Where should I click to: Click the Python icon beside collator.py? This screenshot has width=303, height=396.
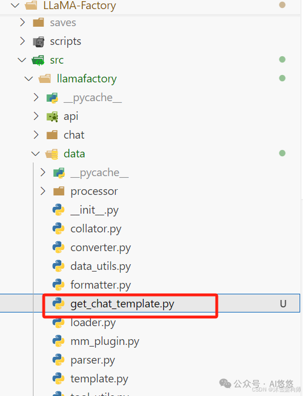[x=58, y=228]
